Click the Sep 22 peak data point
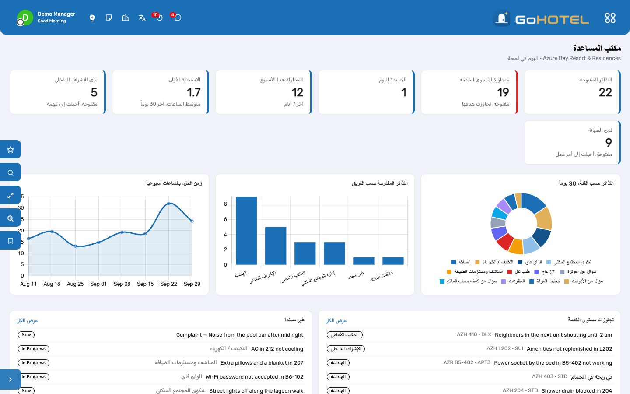 (168, 204)
